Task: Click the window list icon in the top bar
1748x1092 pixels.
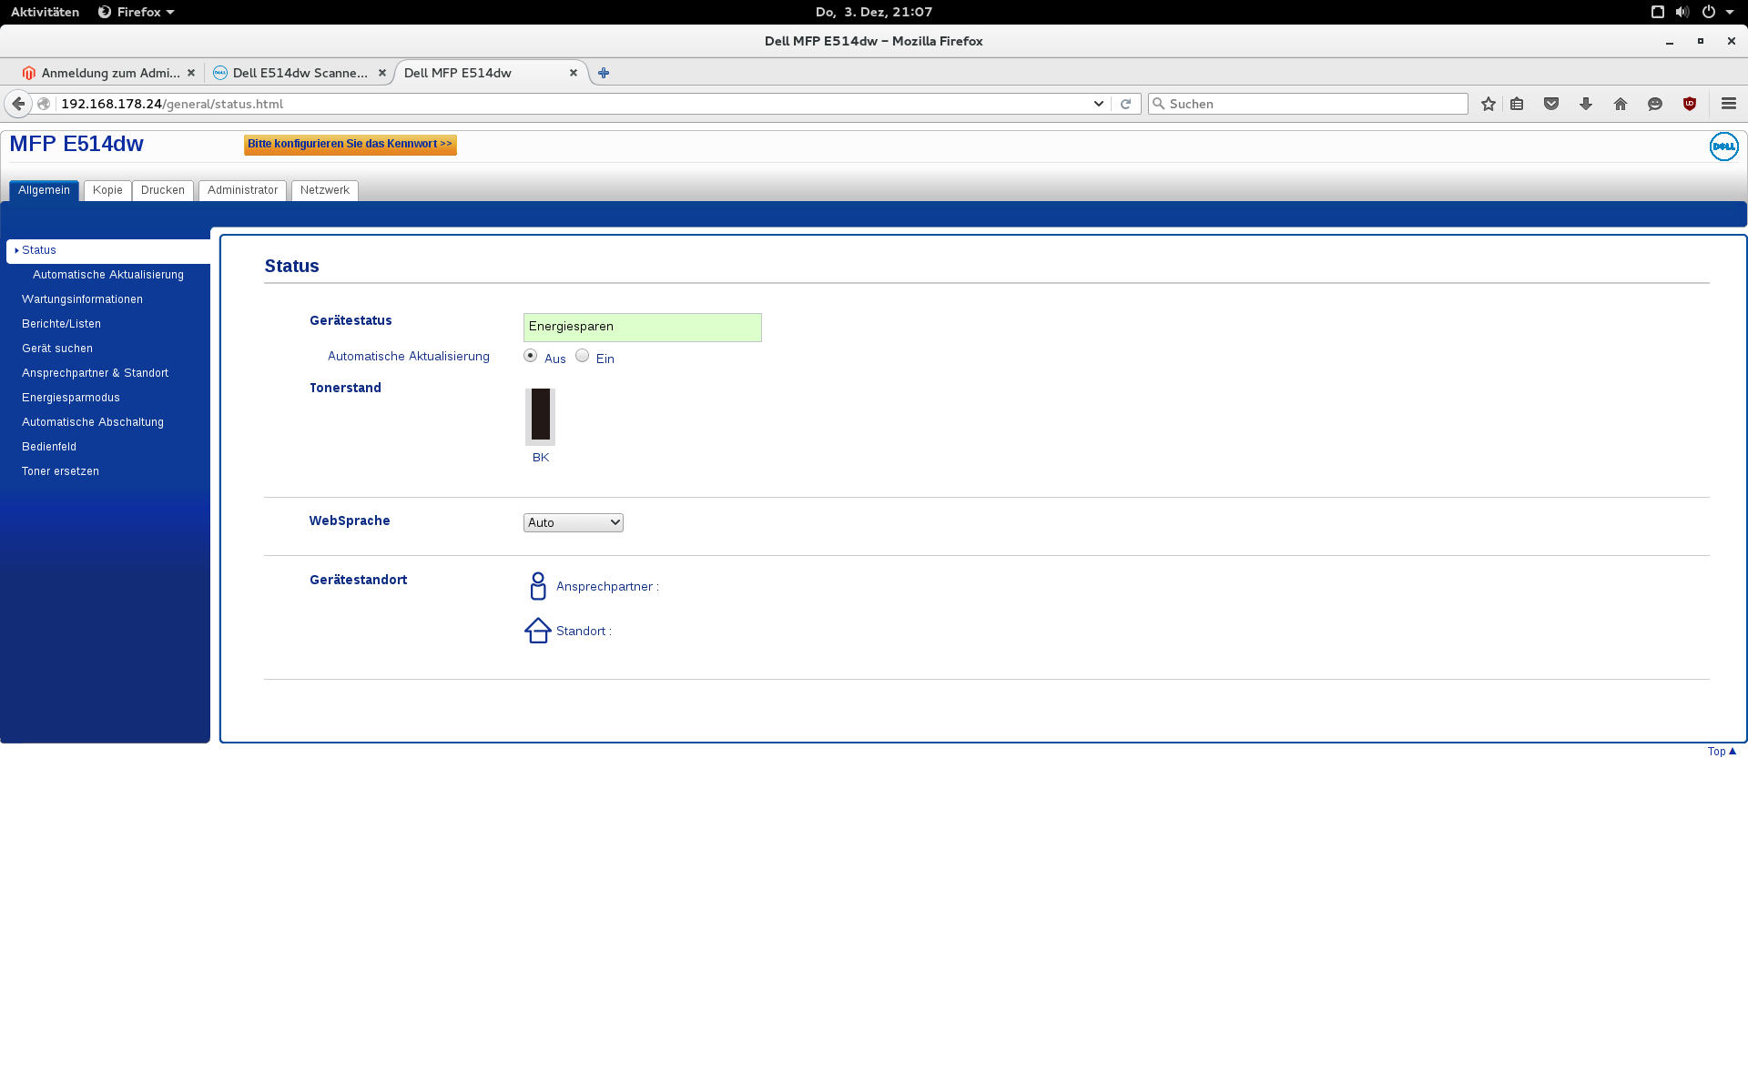Action: point(1658,12)
